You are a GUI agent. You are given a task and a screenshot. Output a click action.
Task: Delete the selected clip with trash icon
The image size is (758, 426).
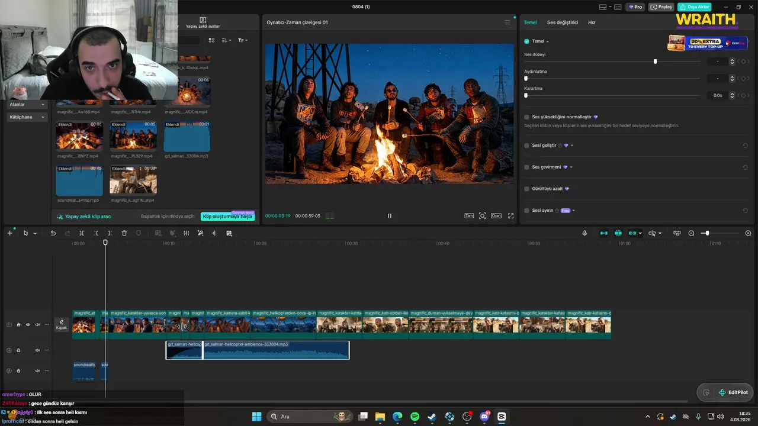[124, 233]
